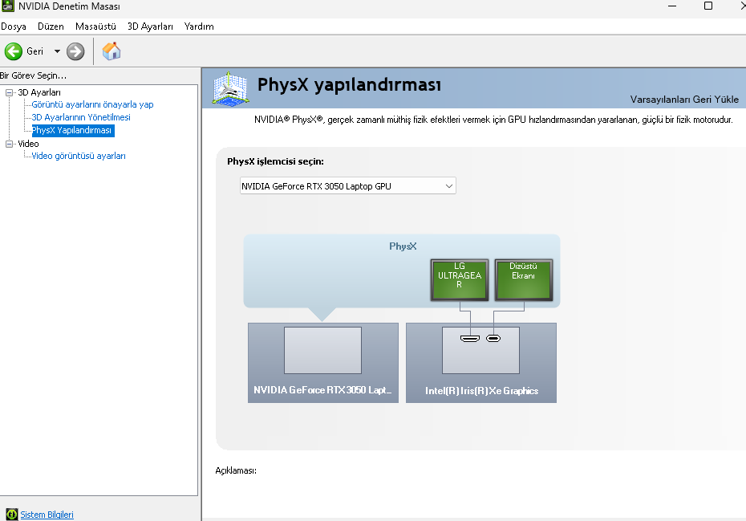Select the Intel Iris Xe Graphics box
The height and width of the screenshot is (521, 746).
coord(481,363)
